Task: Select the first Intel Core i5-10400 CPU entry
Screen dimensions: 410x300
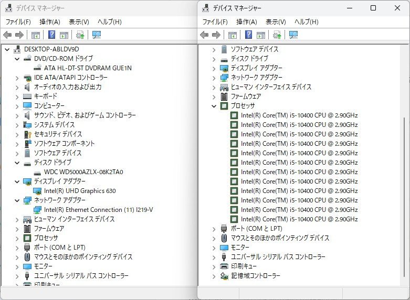Action: (299, 115)
